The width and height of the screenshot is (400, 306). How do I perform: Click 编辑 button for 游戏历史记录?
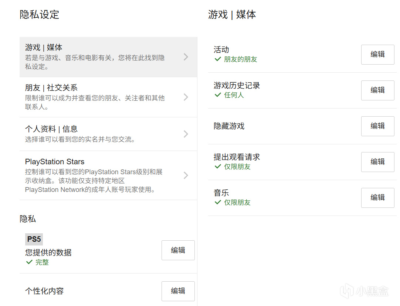(x=377, y=90)
